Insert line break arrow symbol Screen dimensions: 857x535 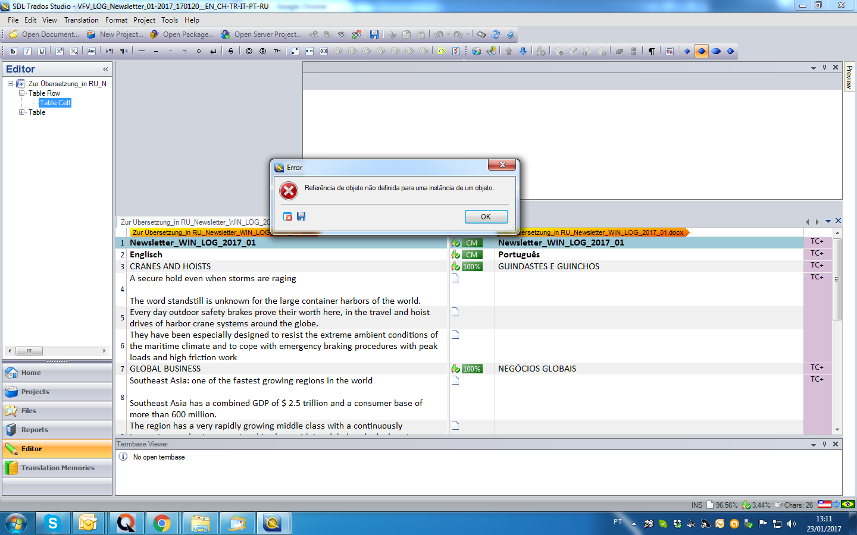pyautogui.click(x=213, y=51)
